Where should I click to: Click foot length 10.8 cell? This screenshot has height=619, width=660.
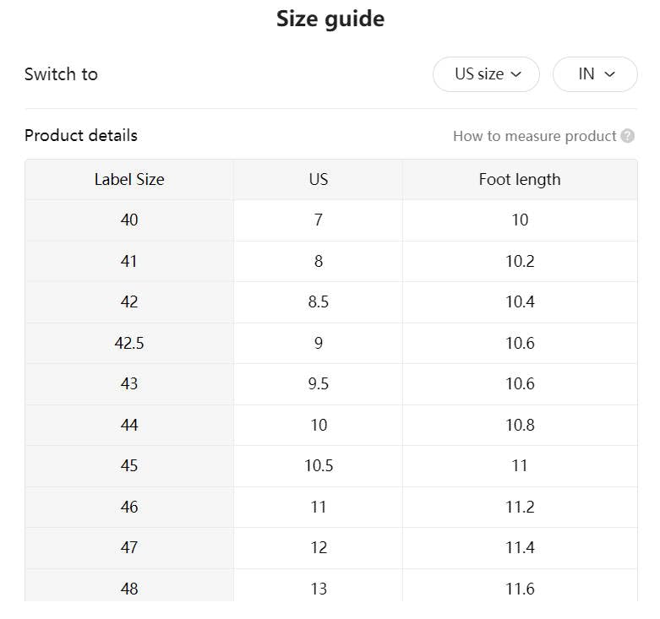point(520,425)
